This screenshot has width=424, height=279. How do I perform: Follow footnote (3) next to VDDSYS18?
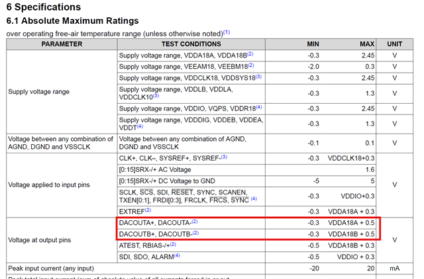point(258,77)
